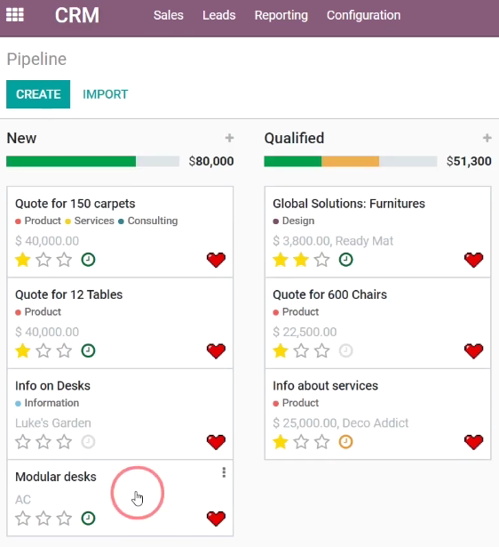Open the Sales menu
Screen dimensions: 499x547
pyautogui.click(x=169, y=15)
